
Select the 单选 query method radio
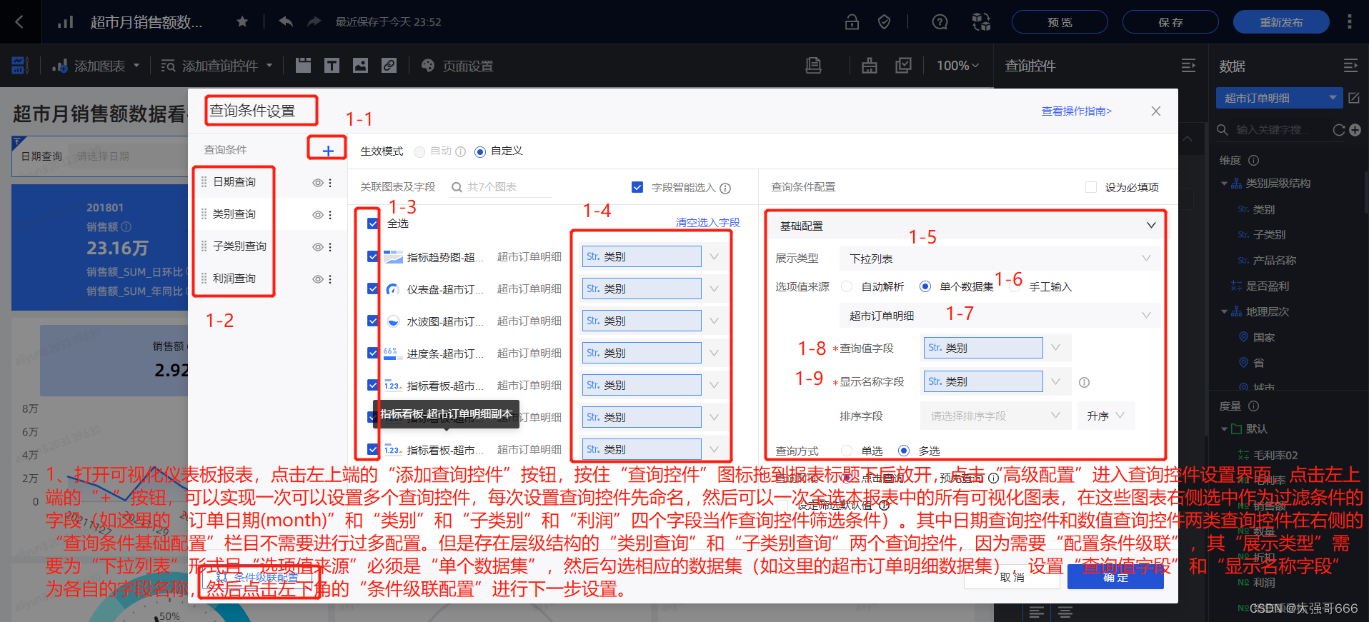coord(847,451)
